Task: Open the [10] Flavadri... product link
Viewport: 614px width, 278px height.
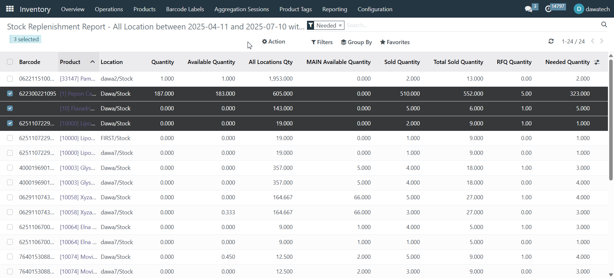Action: point(77,108)
